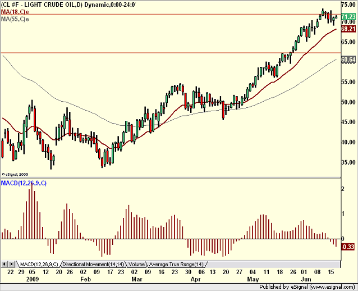
Task: Click the MA(55,C)e legend label
Action: coord(15,19)
